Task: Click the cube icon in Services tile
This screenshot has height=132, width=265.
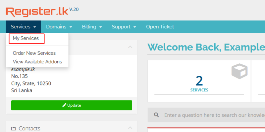Action: pos(239,72)
